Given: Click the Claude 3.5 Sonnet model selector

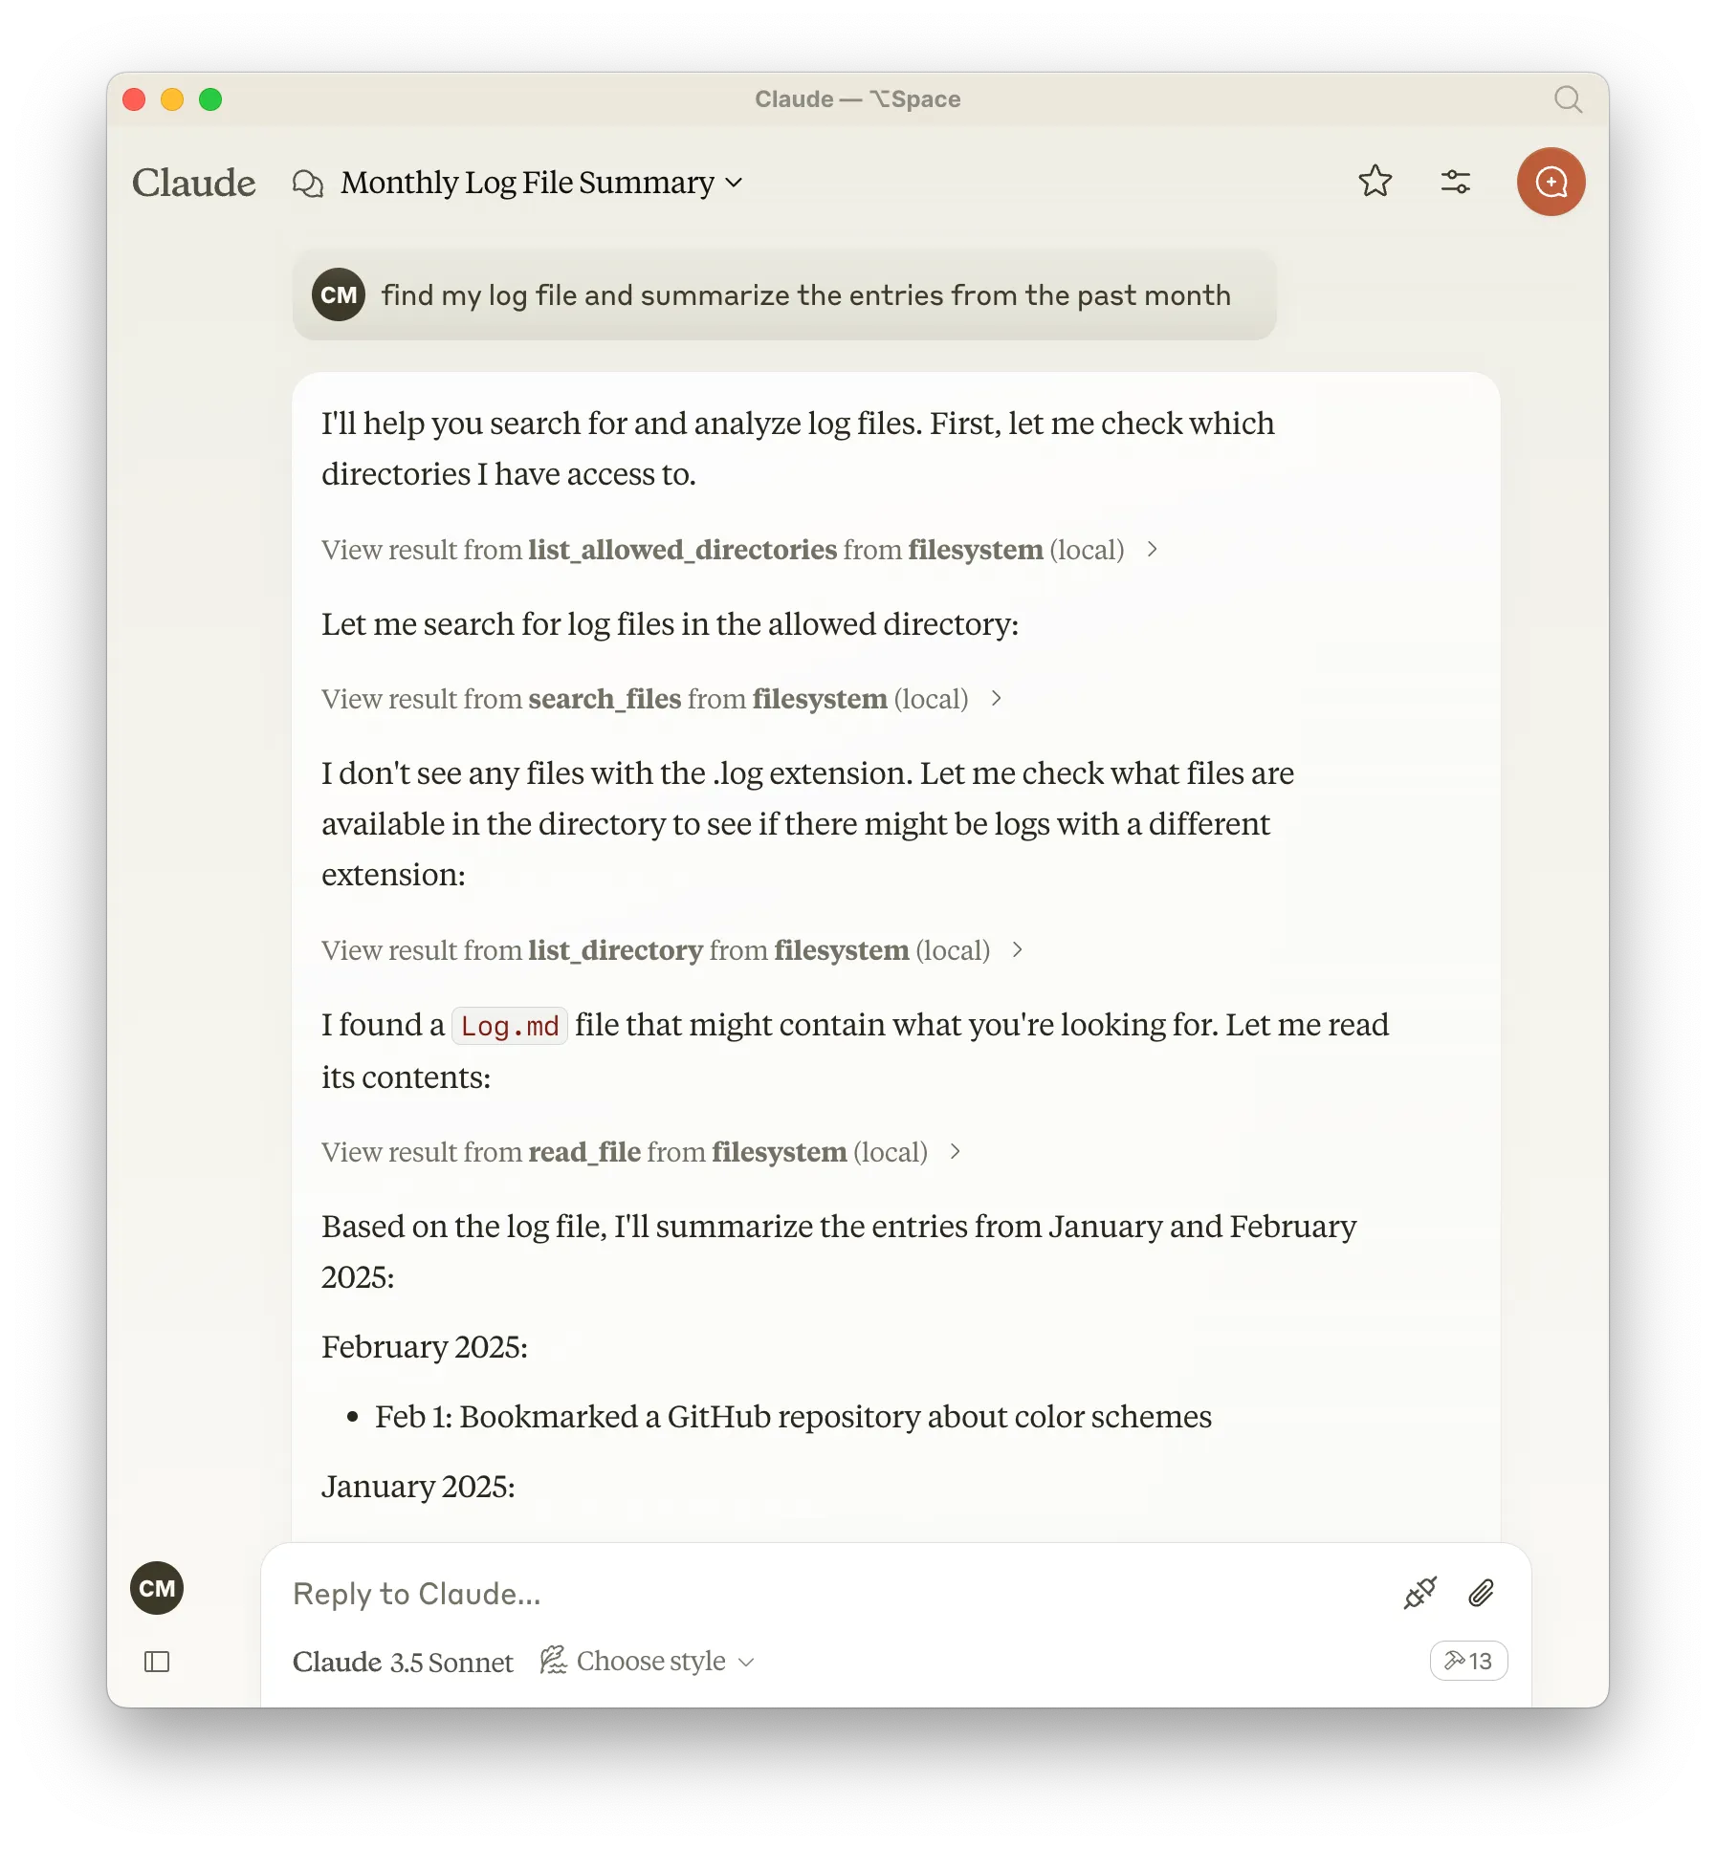Looking at the screenshot, I should 403,1662.
